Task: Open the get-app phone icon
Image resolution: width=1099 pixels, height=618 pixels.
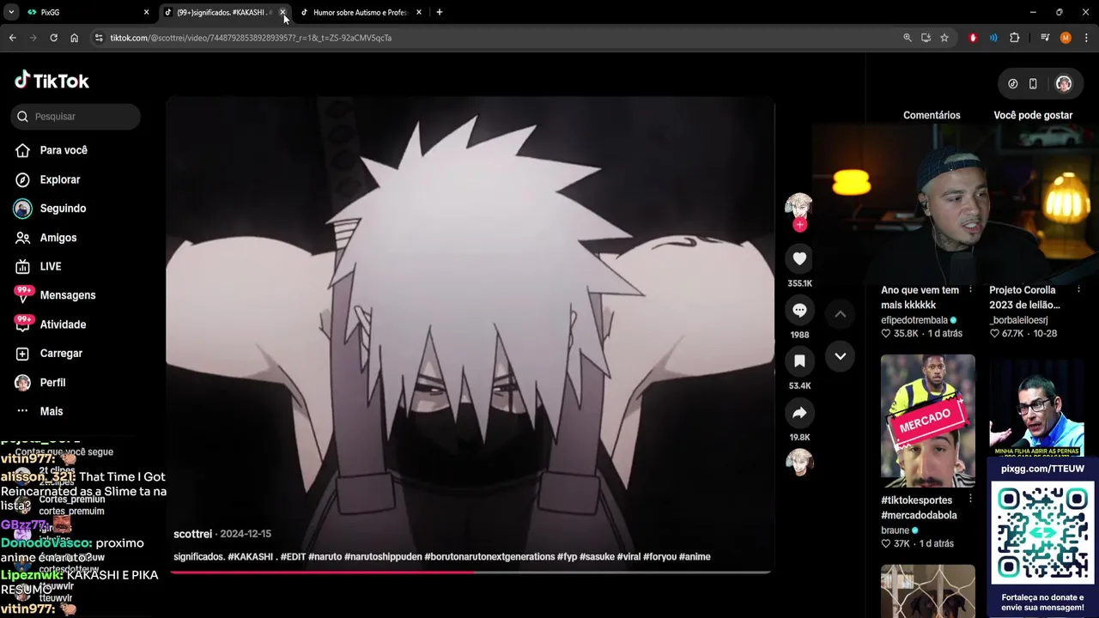Action: (x=1033, y=84)
